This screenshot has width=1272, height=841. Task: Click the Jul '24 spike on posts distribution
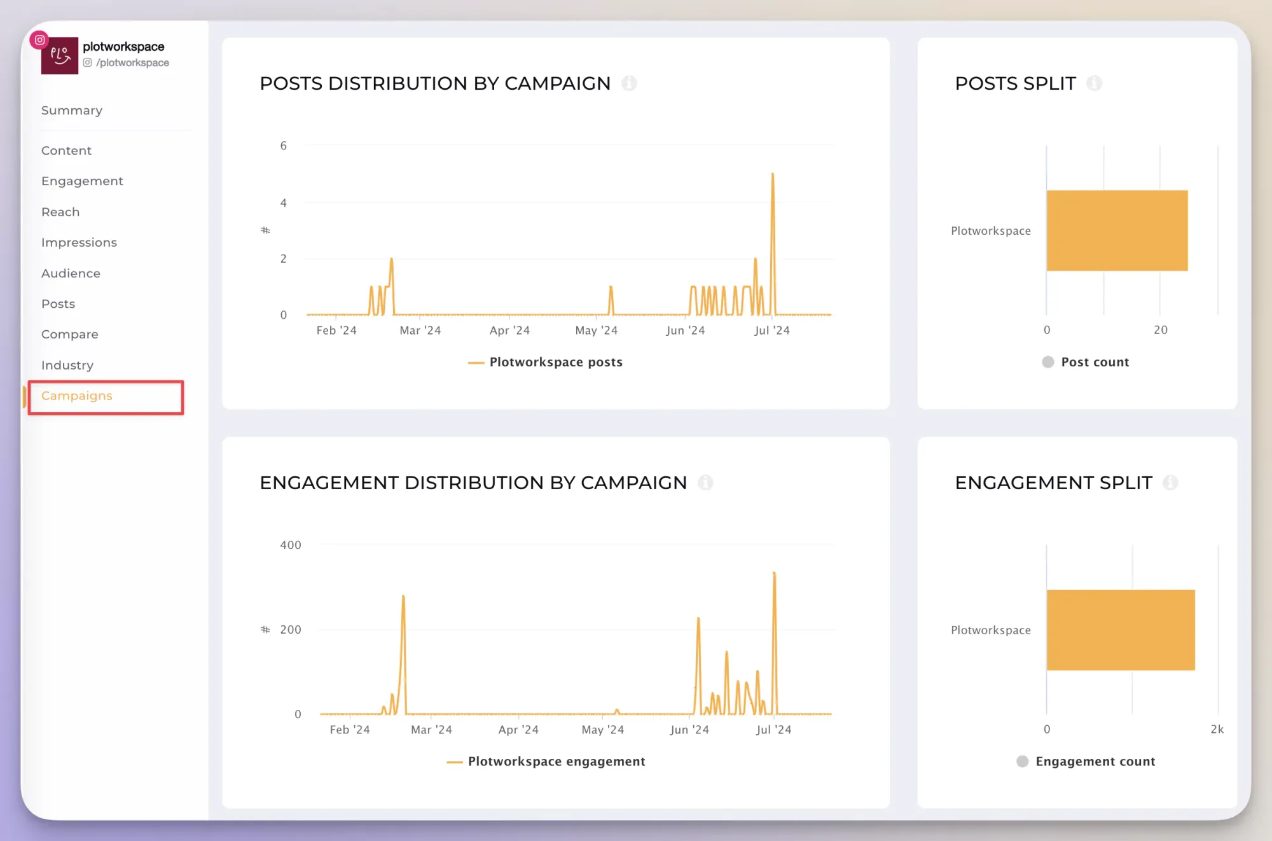pyautogui.click(x=773, y=172)
